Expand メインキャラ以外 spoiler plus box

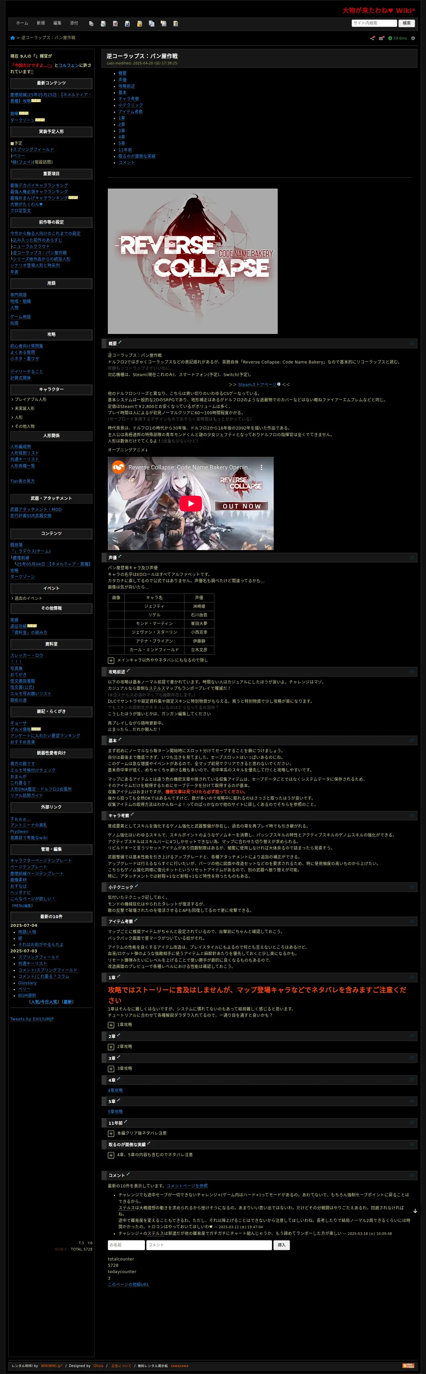point(111,660)
